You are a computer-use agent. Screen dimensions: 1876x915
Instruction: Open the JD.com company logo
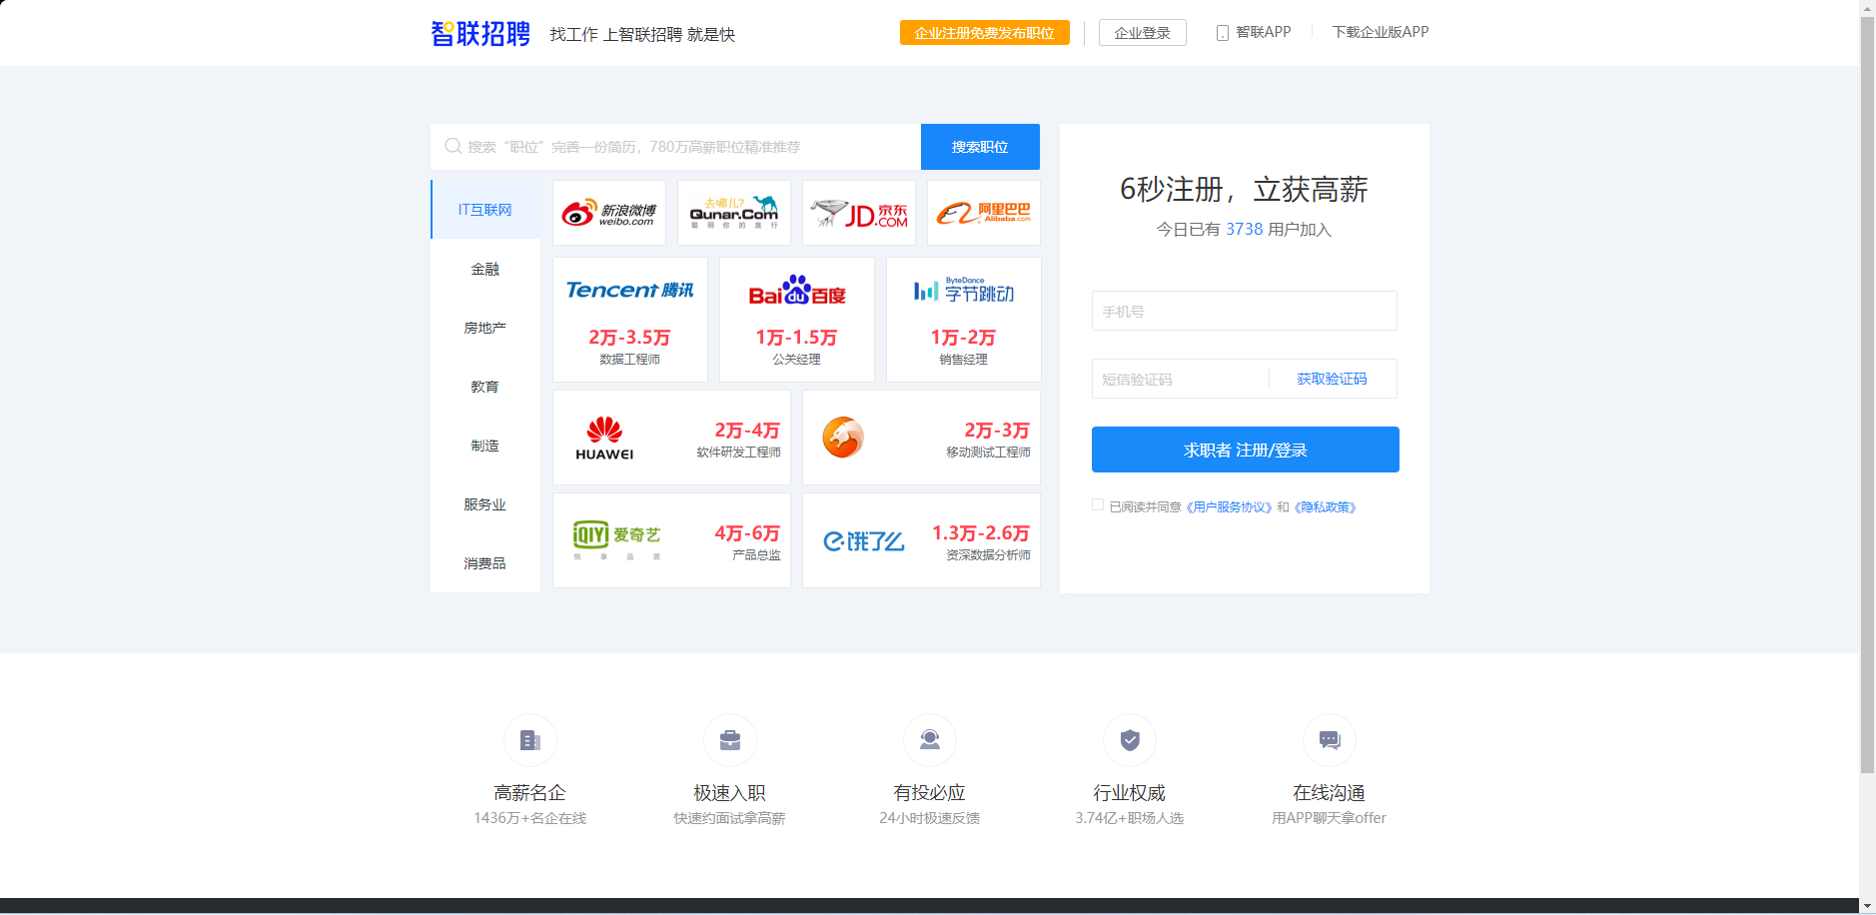[x=859, y=213]
